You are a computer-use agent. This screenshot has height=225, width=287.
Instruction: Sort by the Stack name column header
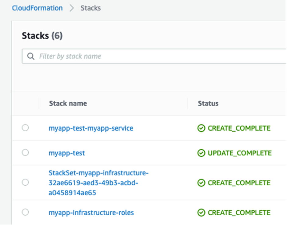pos(68,103)
